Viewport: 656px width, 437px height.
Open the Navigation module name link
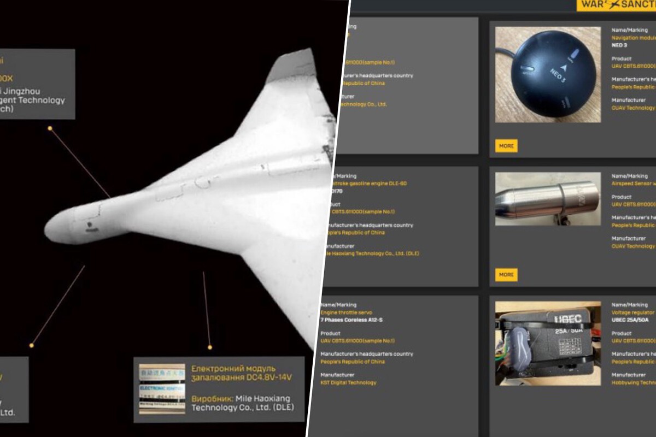[633, 38]
